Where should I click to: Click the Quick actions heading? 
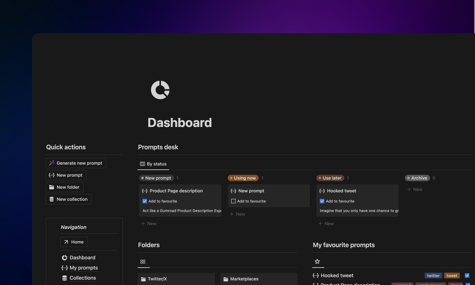coord(66,147)
